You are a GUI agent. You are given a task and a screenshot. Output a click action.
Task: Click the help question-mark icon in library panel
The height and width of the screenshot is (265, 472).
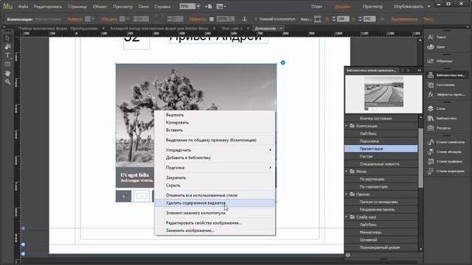(x=347, y=255)
